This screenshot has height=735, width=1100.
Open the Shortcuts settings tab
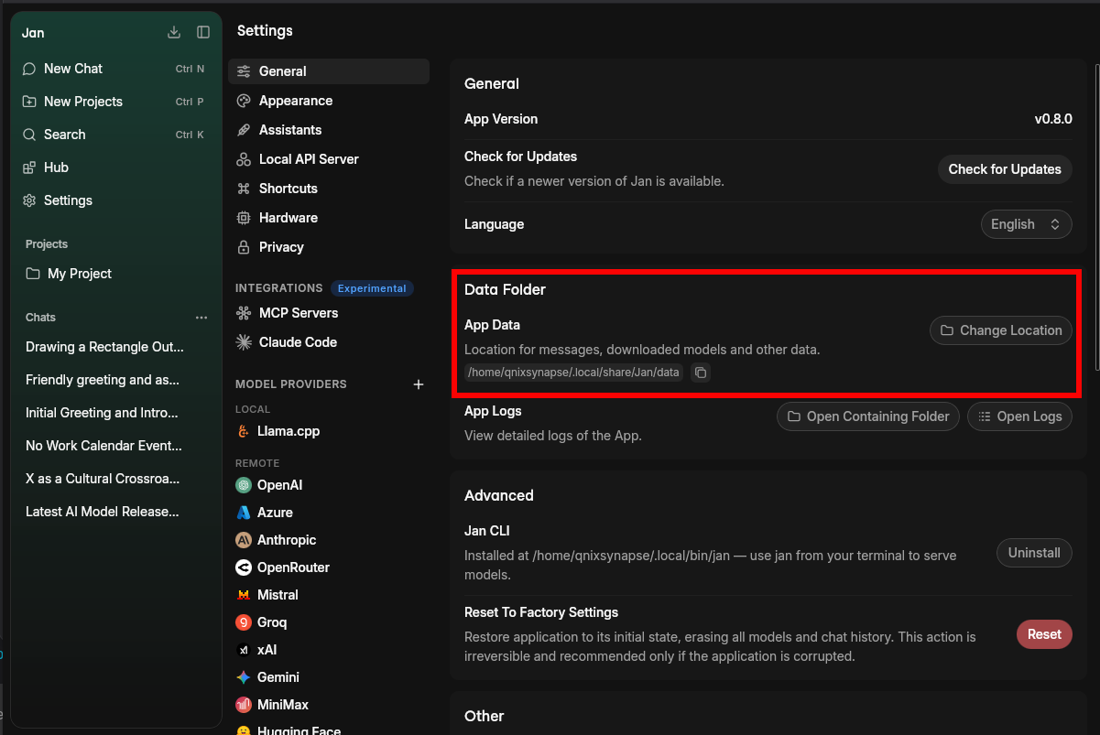(x=329, y=189)
